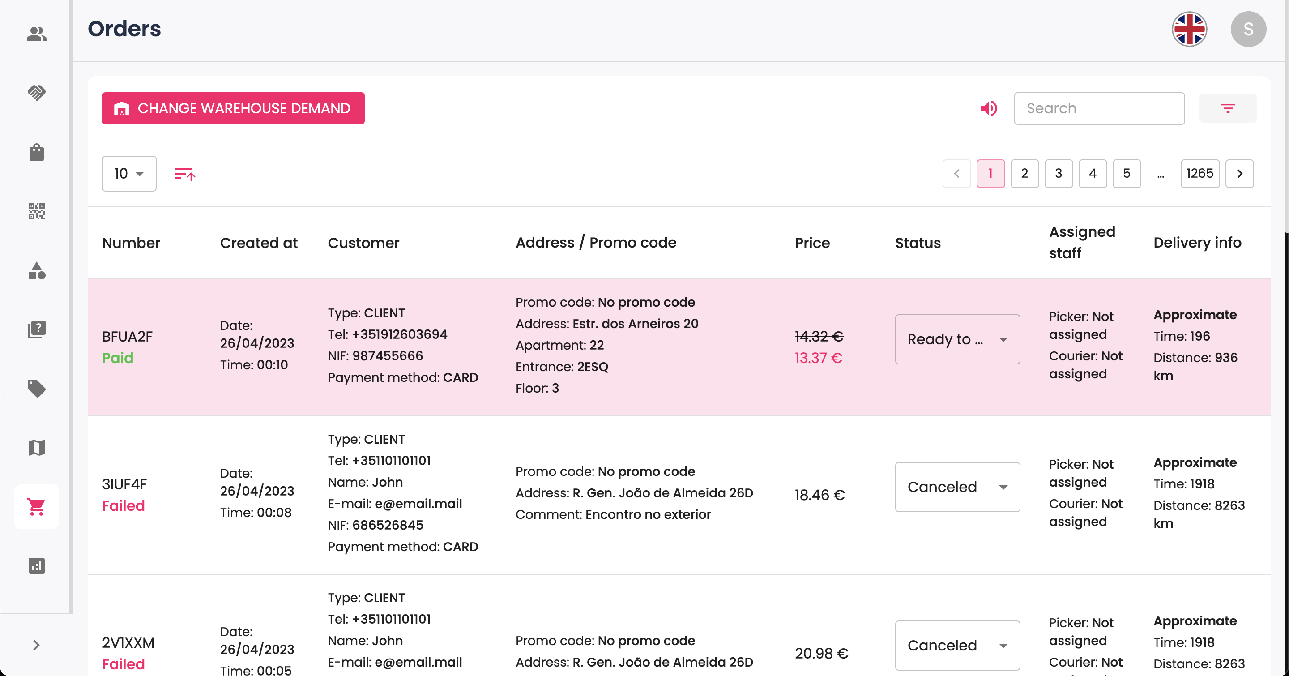Open the analytics chart sidebar icon
Screen dimensions: 1289x676
coord(37,566)
